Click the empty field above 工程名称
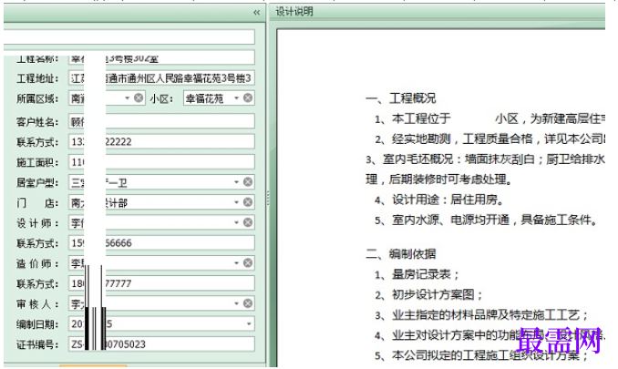The height and width of the screenshot is (369, 618). click(x=129, y=37)
